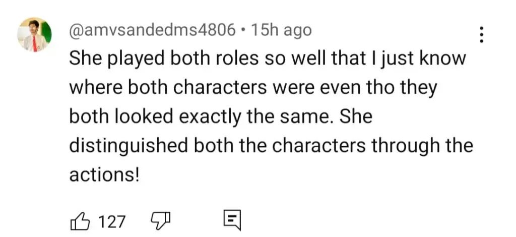The image size is (516, 237).
Task: Click the line 'both looked exactly the same'
Action: (x=221, y=117)
